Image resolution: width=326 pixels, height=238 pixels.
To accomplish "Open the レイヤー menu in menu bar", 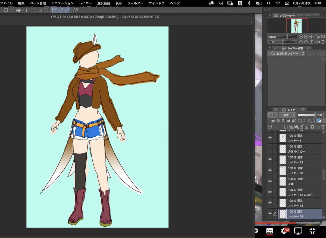I will (86, 3).
